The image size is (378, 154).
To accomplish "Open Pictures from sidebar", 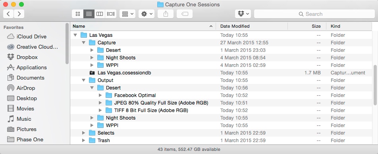I will pos(22,129).
